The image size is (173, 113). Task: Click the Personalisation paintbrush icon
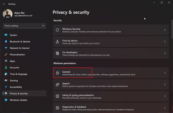pos(6,54)
